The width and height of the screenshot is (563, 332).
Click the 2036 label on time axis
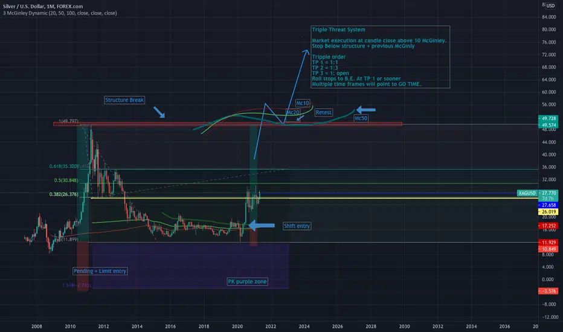click(504, 326)
